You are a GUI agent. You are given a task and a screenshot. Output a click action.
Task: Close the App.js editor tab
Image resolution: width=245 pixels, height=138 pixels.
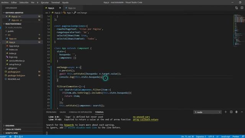[60, 8]
